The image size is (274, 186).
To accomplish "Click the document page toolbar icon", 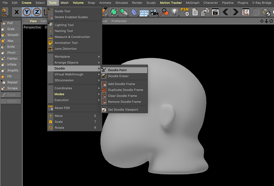I will point(195,12).
